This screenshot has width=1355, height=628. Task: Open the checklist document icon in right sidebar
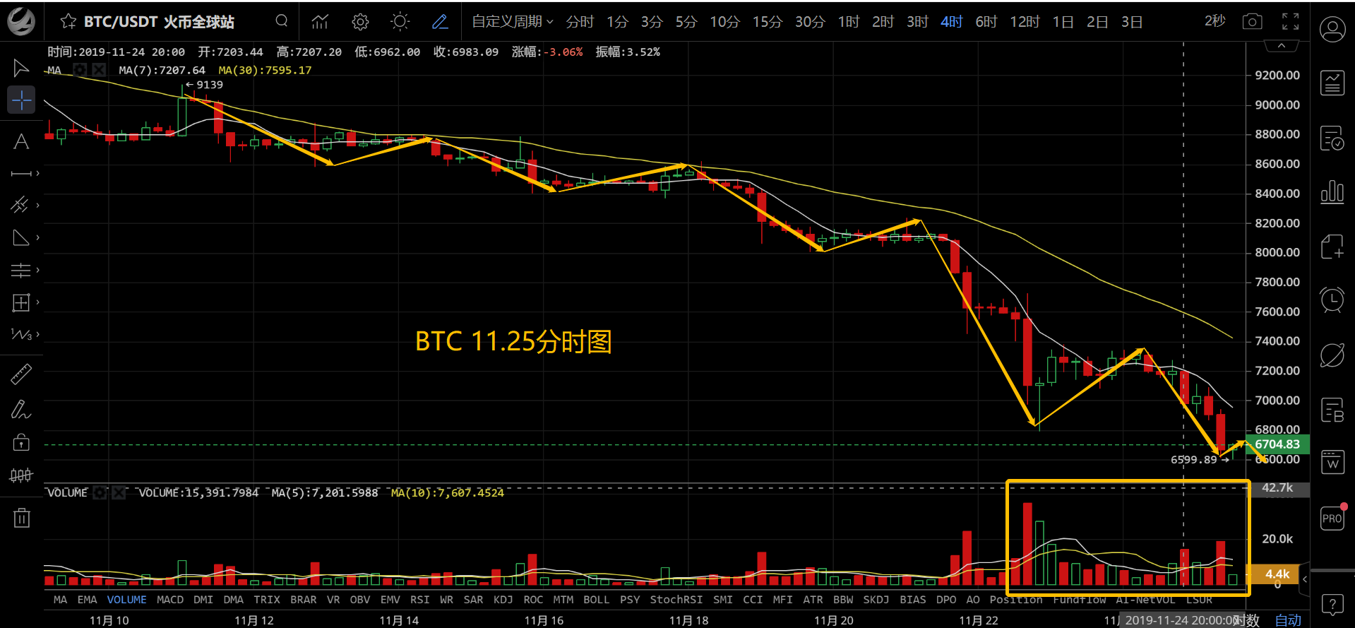[x=1332, y=138]
